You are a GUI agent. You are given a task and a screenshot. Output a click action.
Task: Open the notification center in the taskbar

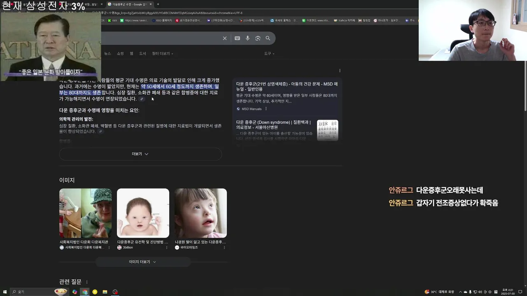pos(520,292)
